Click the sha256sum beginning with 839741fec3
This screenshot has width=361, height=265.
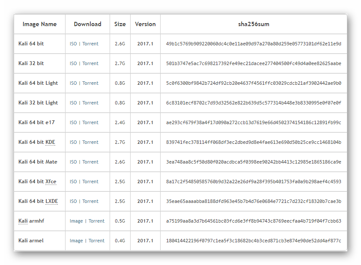(254, 142)
